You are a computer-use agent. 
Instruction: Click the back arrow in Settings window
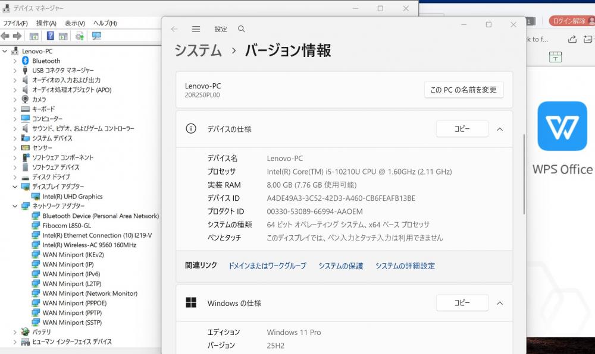point(174,29)
